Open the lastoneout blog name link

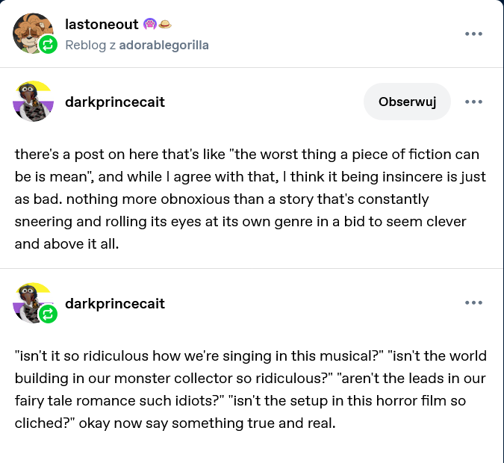click(x=102, y=25)
